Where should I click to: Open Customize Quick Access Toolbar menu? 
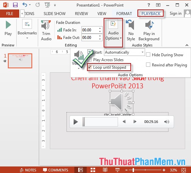pos(55,5)
